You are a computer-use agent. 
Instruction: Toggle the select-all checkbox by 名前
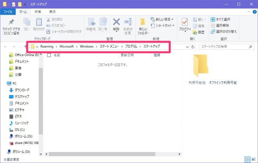tap(49, 55)
